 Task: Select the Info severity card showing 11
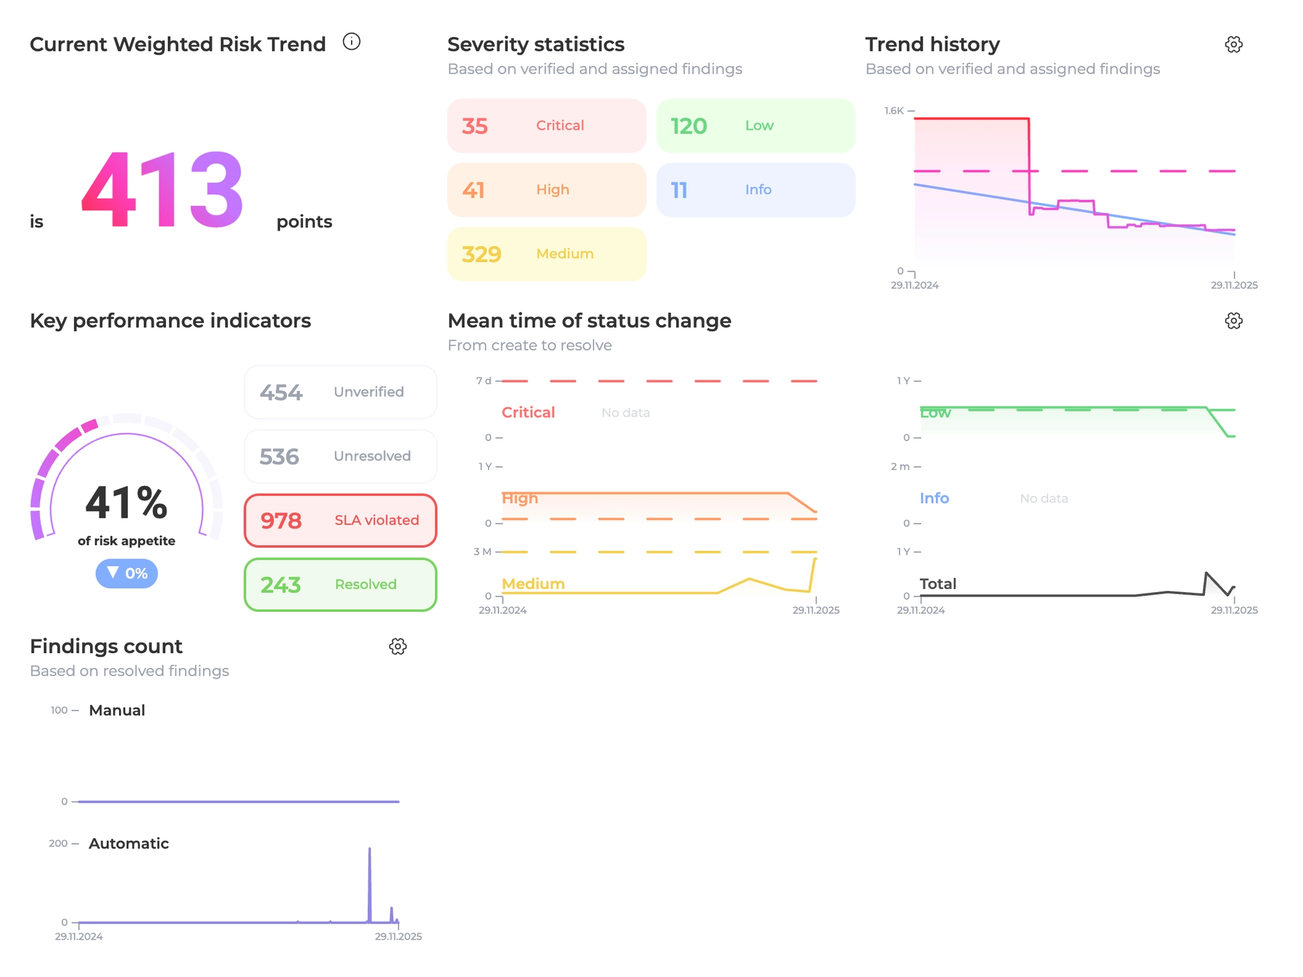pos(755,190)
